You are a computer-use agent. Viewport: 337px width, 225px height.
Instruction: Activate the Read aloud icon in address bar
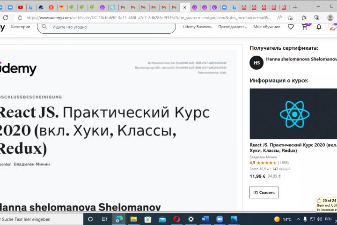coord(279,17)
